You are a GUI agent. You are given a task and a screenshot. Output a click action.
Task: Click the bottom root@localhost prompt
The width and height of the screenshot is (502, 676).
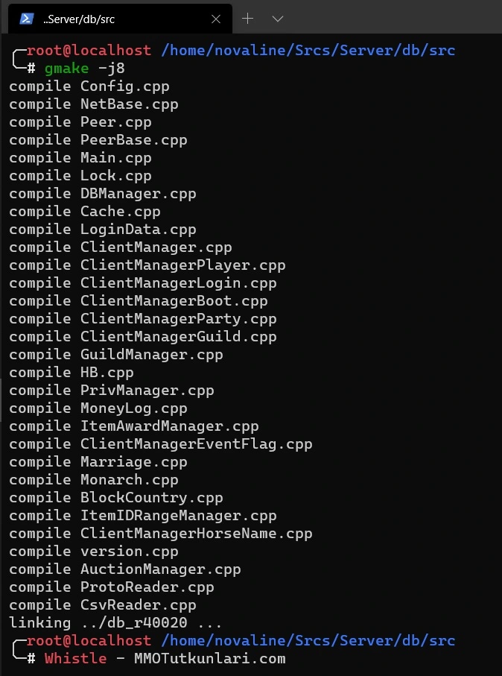pyautogui.click(x=89, y=641)
